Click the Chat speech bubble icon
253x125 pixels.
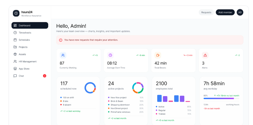tap(15, 76)
